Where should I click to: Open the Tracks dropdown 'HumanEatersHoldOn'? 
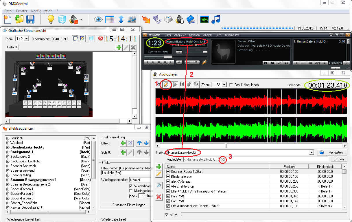pyautogui.click(x=311, y=153)
